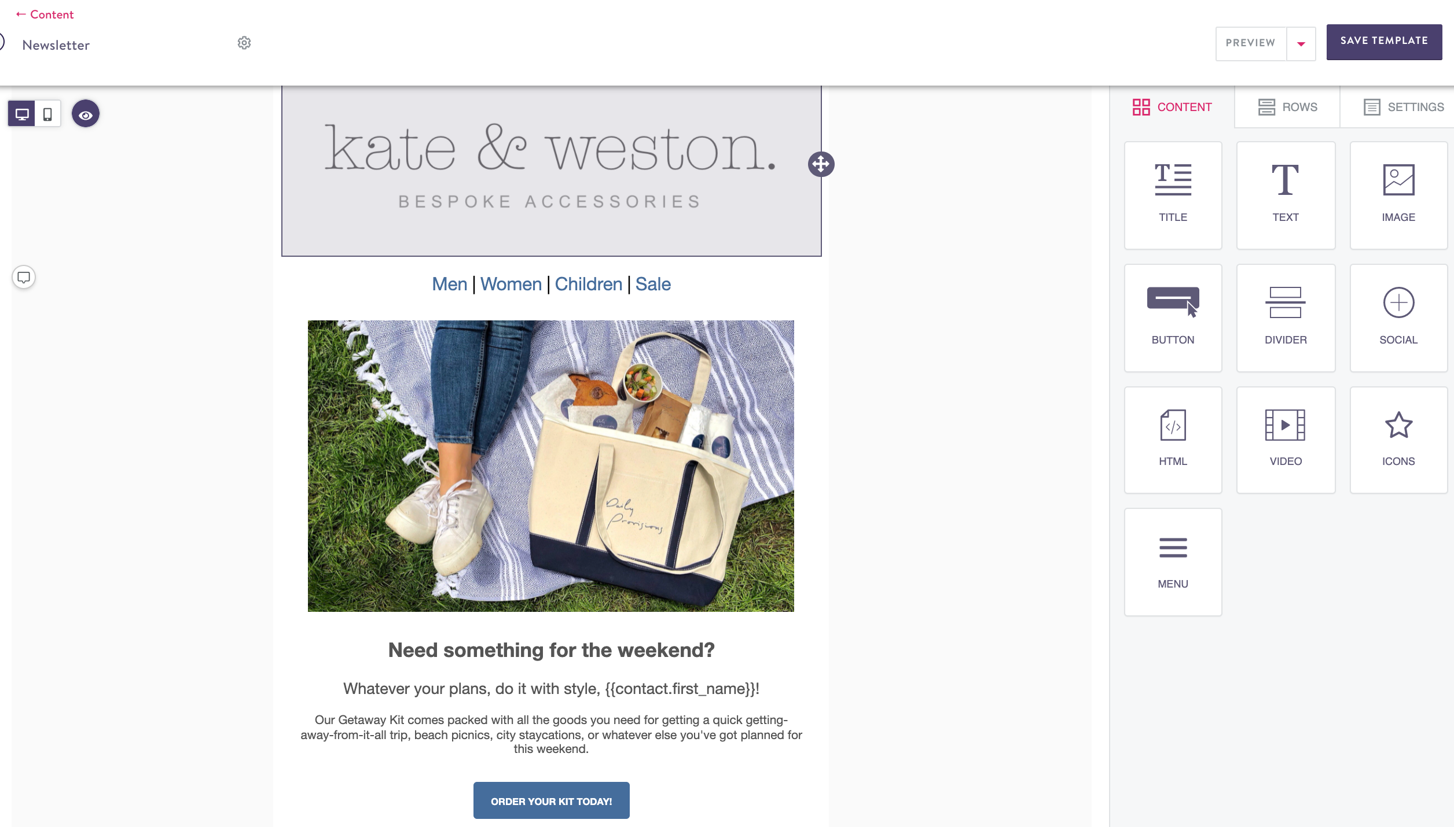The height and width of the screenshot is (827, 1454).
Task: Go back via Content link
Action: 45,14
